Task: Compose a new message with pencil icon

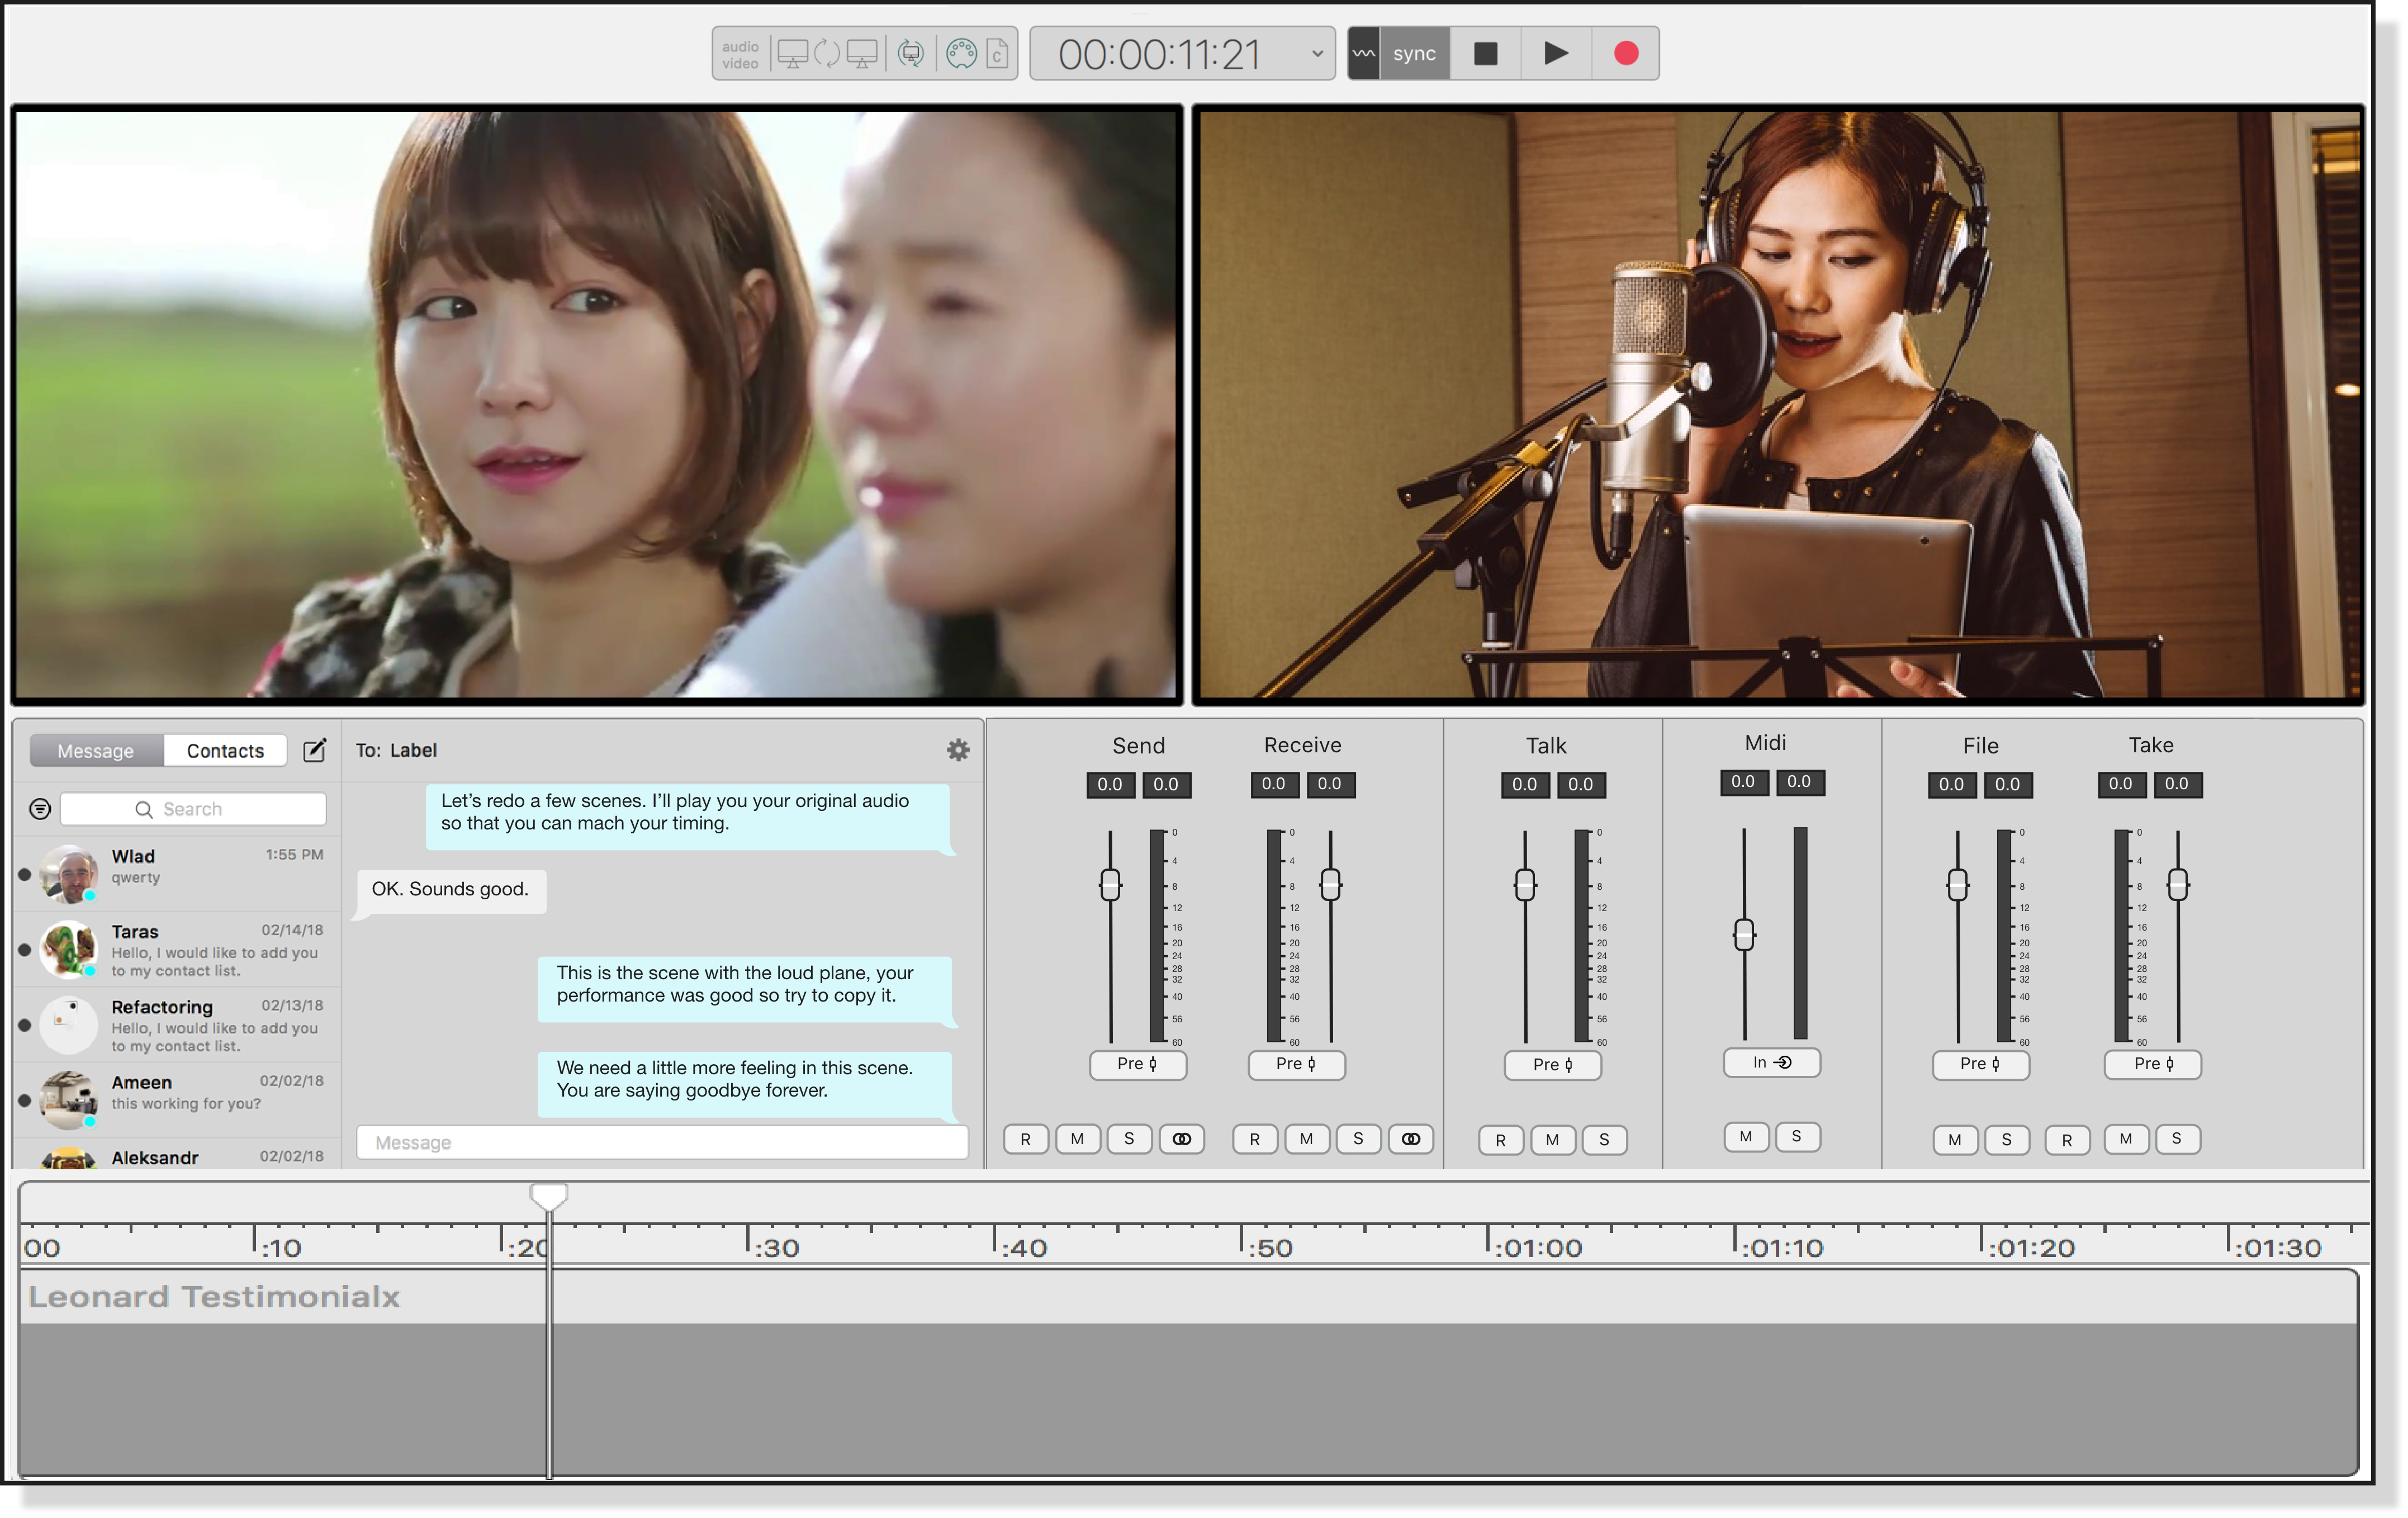Action: [314, 750]
